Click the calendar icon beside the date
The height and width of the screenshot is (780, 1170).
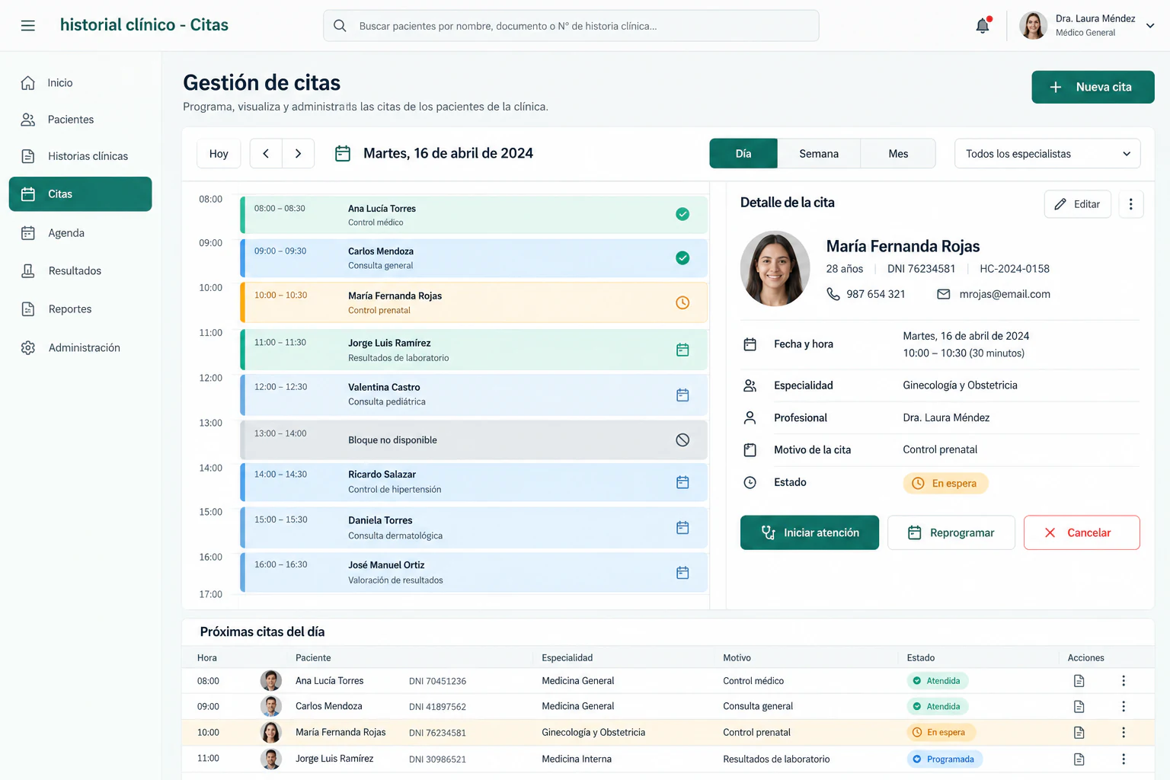click(343, 154)
